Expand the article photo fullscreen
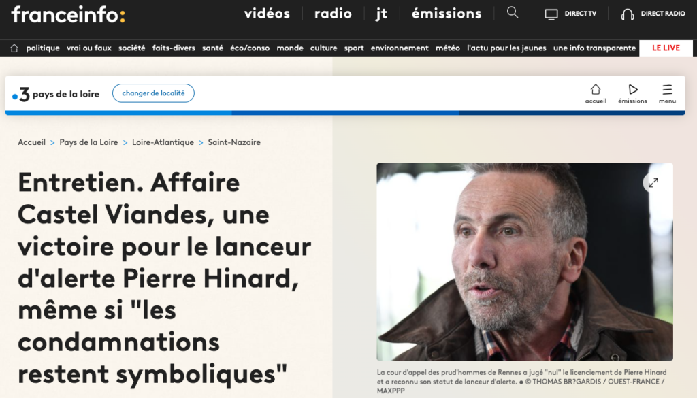This screenshot has width=697, height=398. coord(653,182)
